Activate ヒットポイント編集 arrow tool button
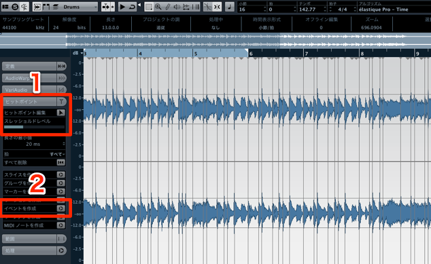 (x=61, y=113)
